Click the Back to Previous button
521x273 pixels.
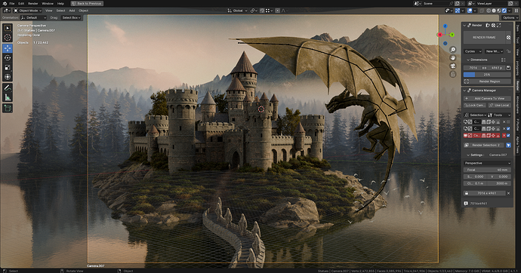pyautogui.click(x=87, y=3)
